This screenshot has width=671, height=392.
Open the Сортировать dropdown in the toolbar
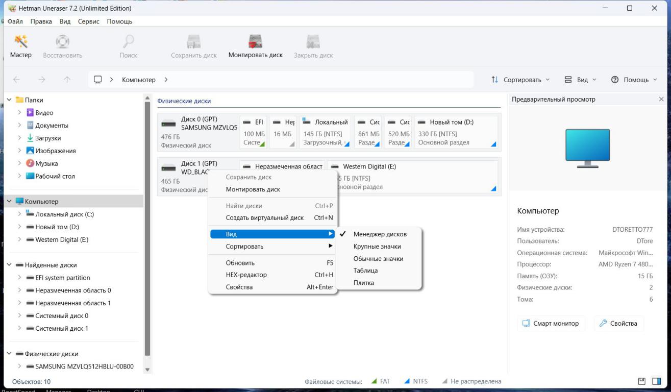tap(521, 80)
